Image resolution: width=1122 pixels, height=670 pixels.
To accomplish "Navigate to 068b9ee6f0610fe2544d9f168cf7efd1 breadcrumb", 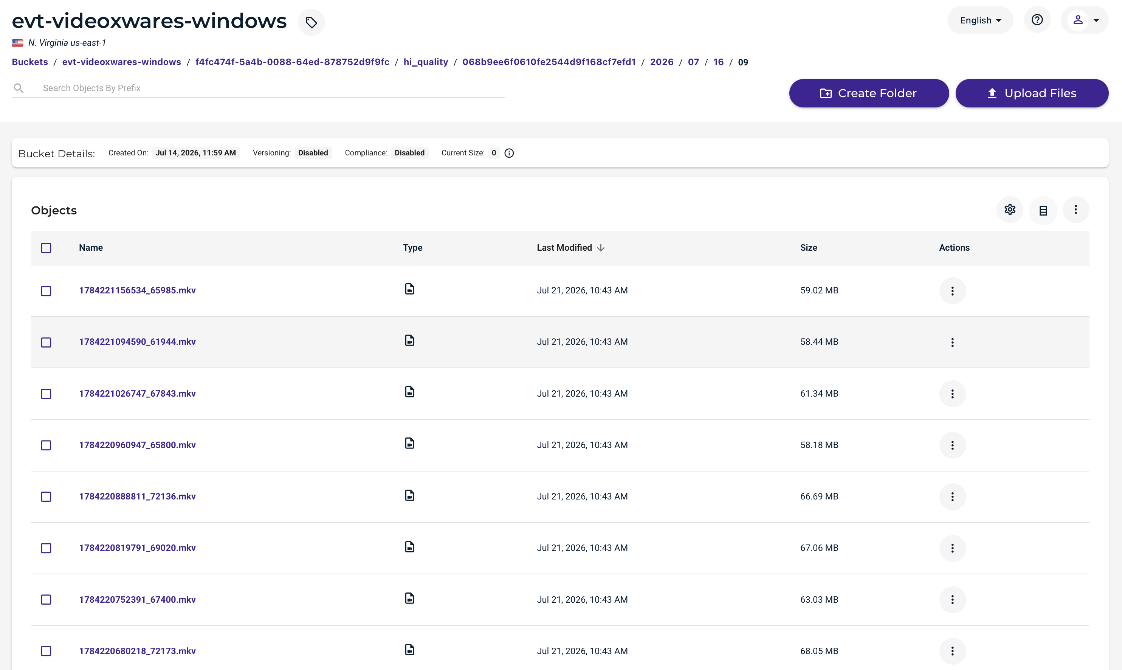I will point(549,62).
